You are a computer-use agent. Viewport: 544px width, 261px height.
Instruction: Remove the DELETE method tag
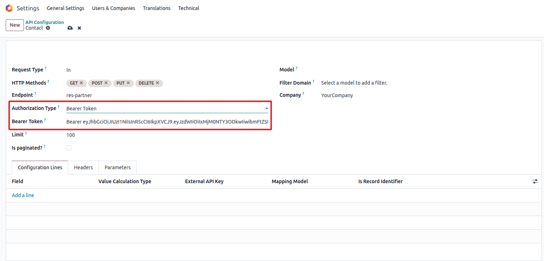pos(157,83)
